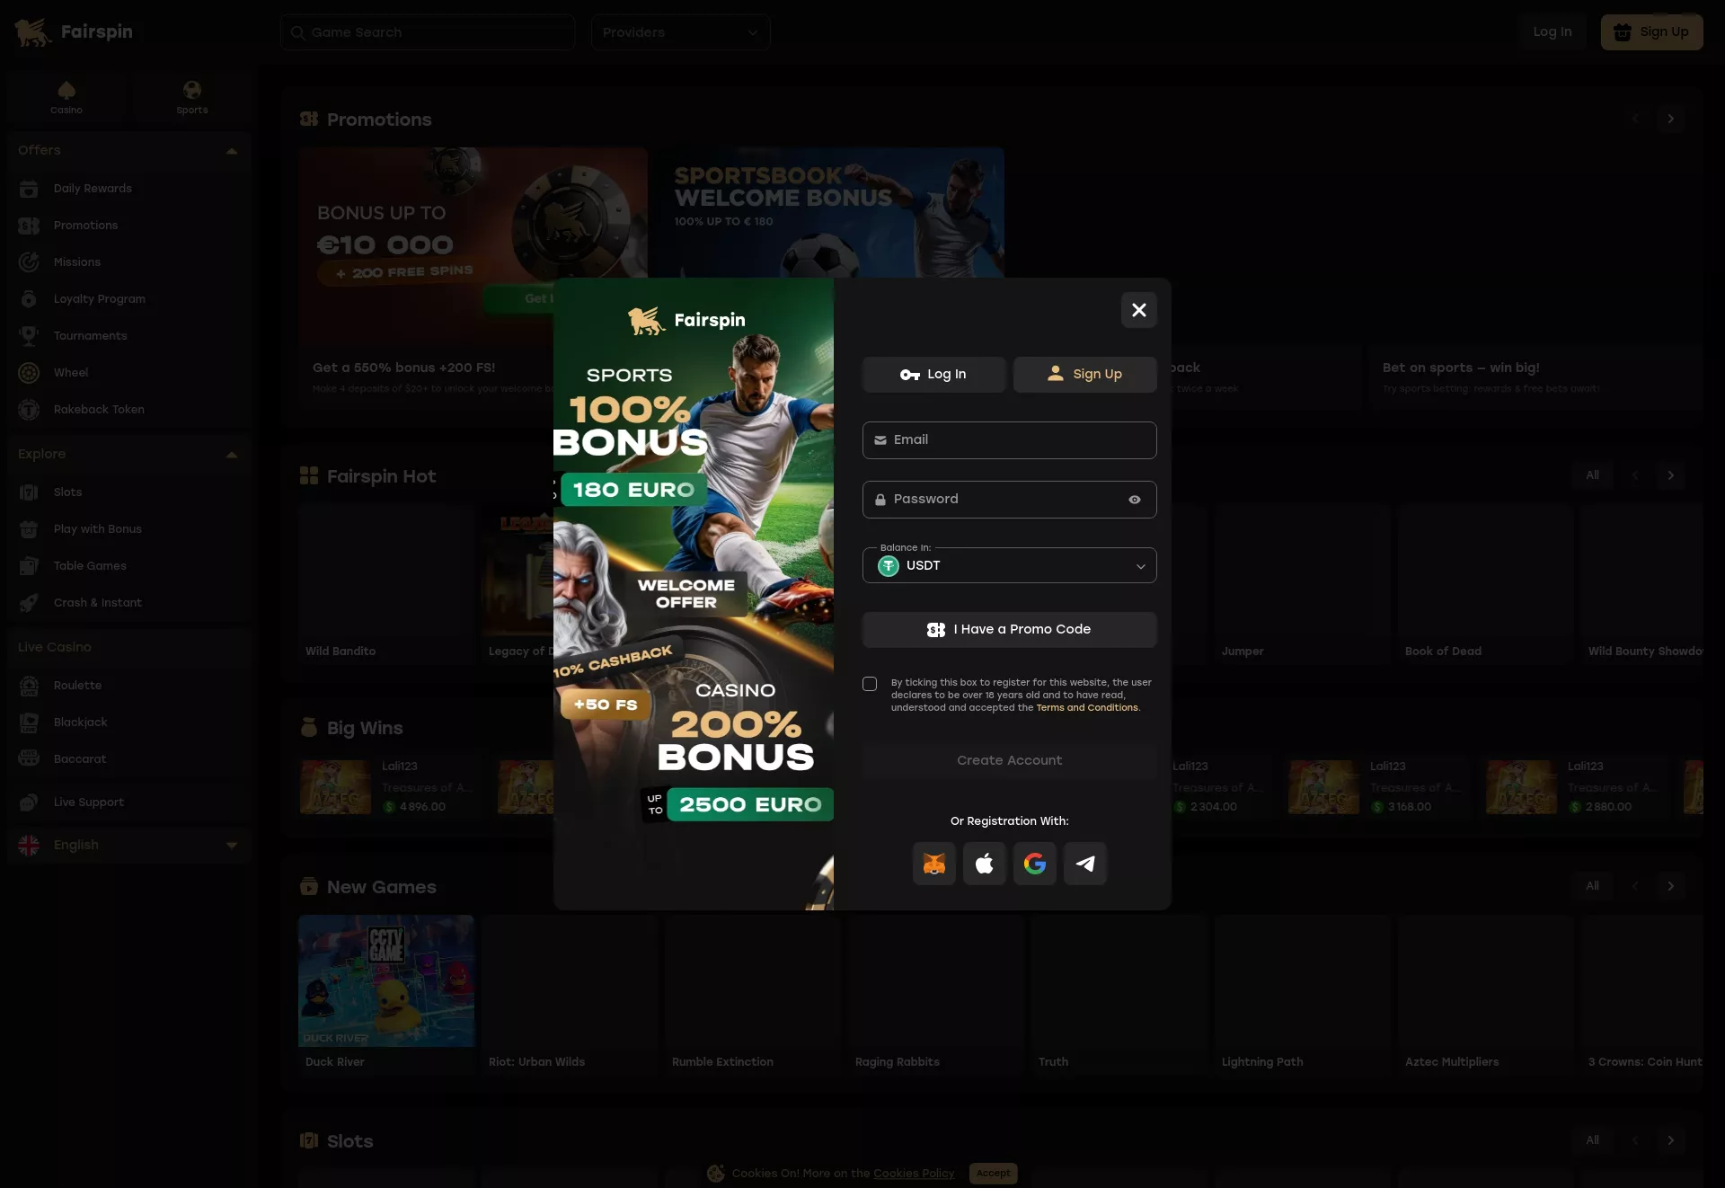Collapse the Offers section in sidebar
Viewport: 1725px width, 1188px height.
tap(232, 151)
